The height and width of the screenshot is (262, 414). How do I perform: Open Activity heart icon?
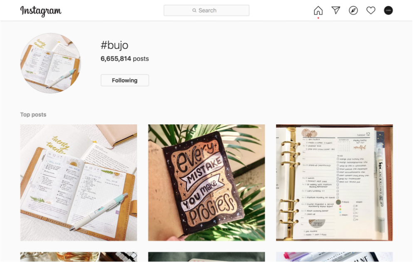[x=371, y=10]
